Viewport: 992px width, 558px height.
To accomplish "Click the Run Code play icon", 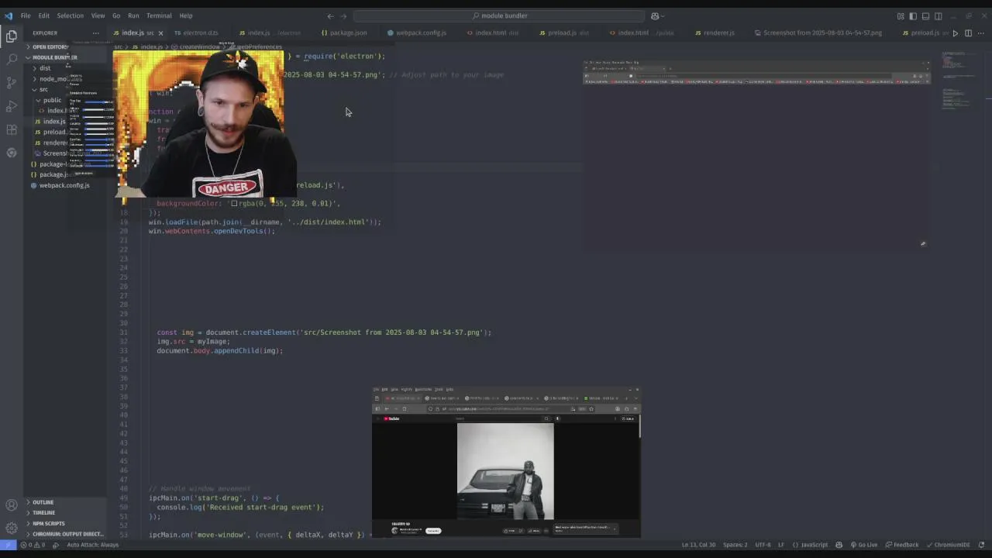I will point(955,33).
